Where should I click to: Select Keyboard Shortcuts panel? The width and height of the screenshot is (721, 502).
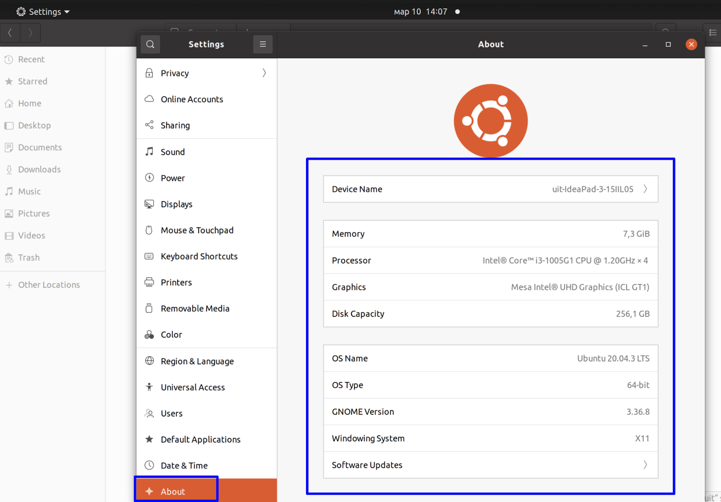tap(207, 256)
